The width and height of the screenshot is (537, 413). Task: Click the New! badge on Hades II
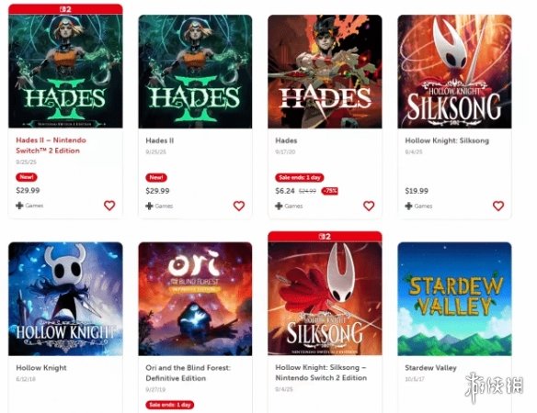[156, 177]
